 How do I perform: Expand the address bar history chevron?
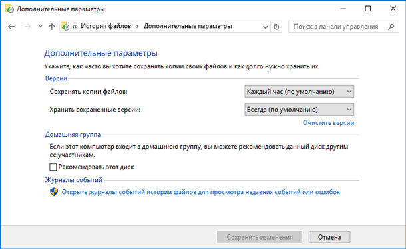click(x=265, y=27)
